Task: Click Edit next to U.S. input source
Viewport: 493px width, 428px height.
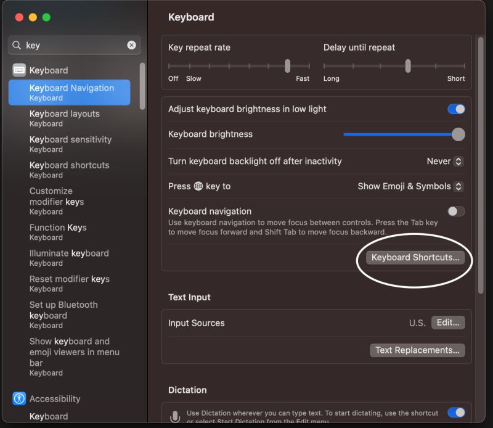Action: [x=448, y=322]
